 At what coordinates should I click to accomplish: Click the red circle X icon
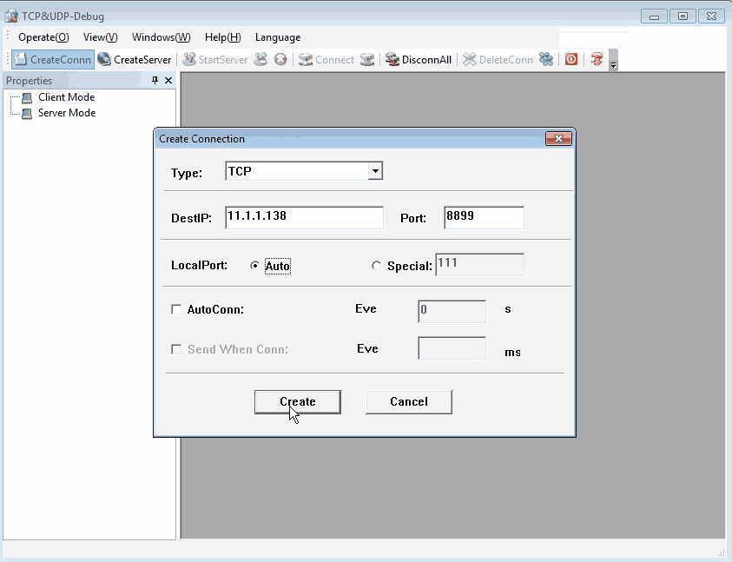click(x=280, y=60)
